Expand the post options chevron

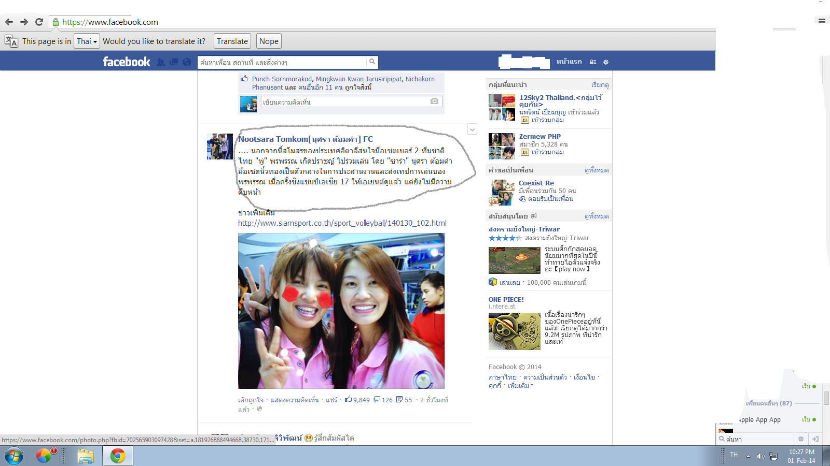pos(472,129)
